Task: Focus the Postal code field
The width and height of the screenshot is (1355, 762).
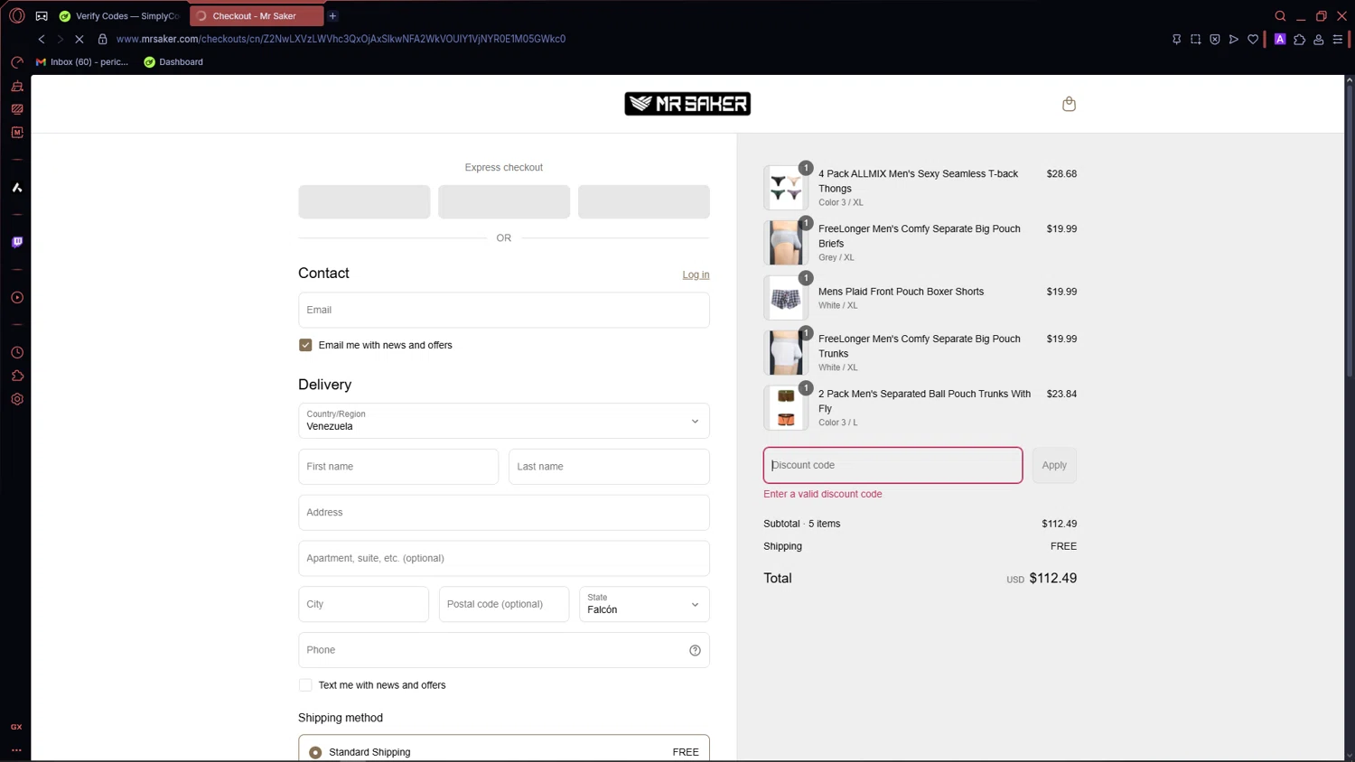Action: 504,604
